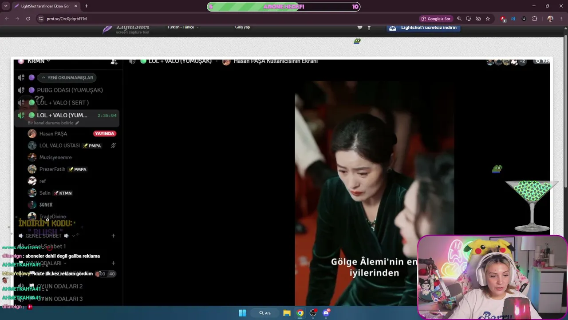Screen dimensions: 568x320
Task: Open the Windows Start menu
Action: [242, 313]
